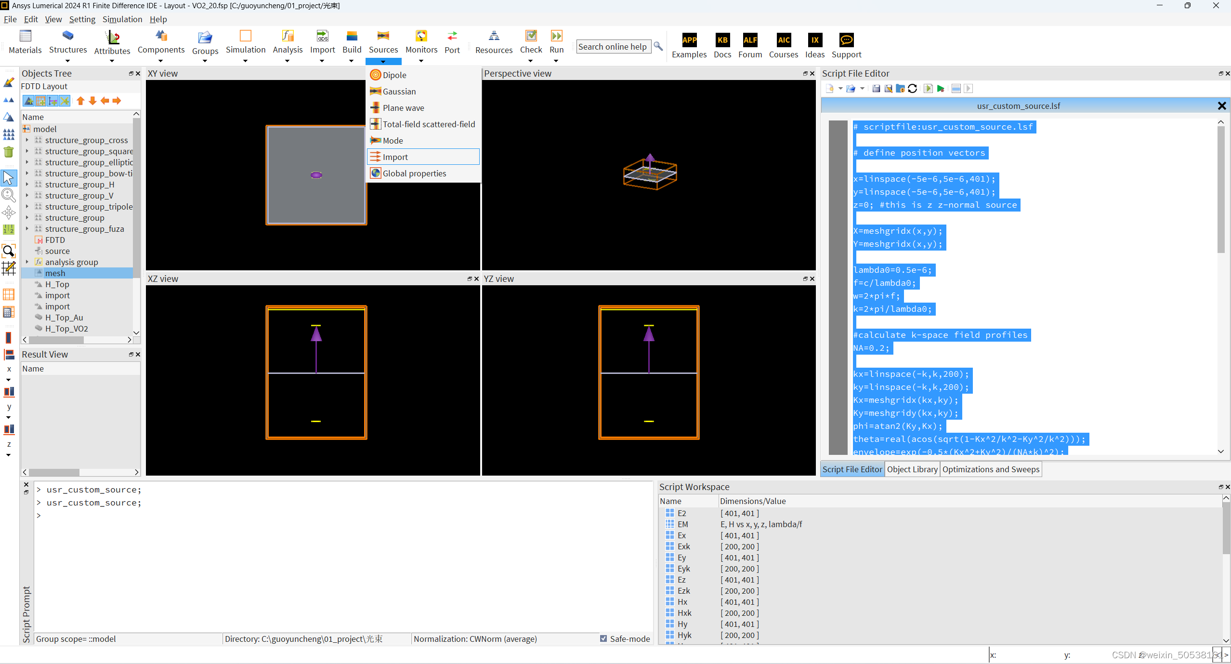Viewport: 1231px width, 664px height.
Task: Close the usr_custom_source.lsf script tab
Action: (x=1221, y=106)
